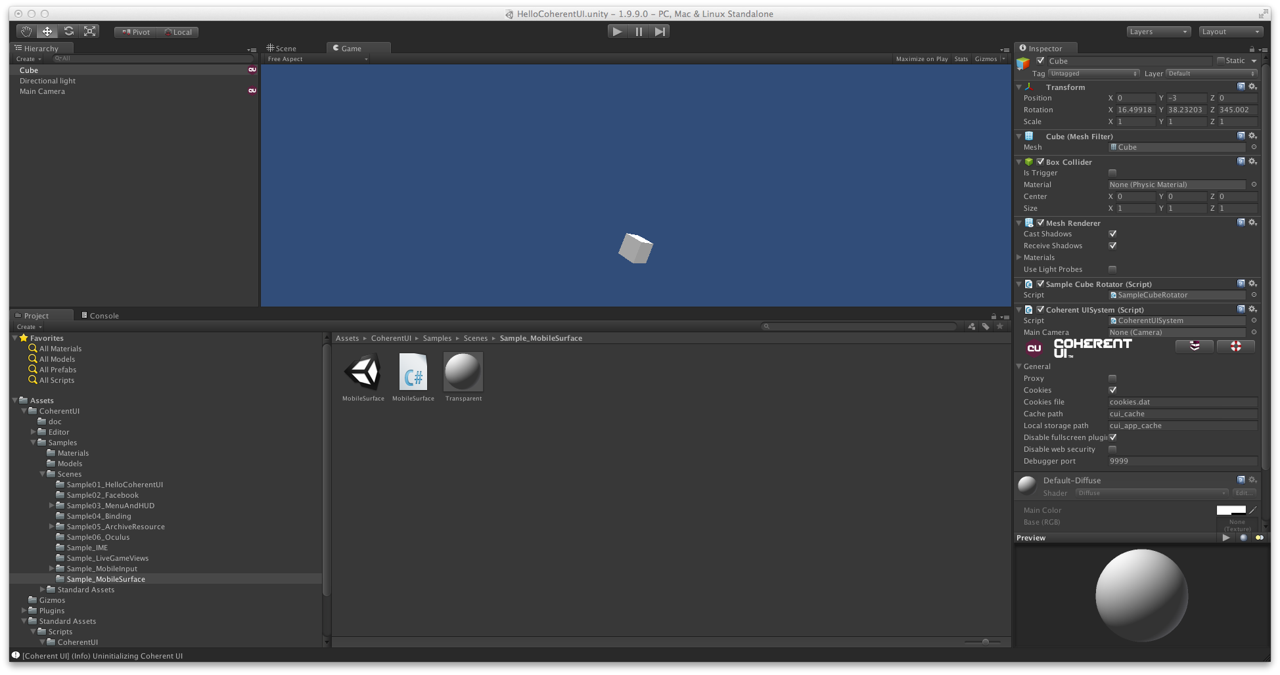Image resolution: width=1280 pixels, height=675 pixels.
Task: Open Tag dropdown showing Untagged
Action: coord(1094,74)
